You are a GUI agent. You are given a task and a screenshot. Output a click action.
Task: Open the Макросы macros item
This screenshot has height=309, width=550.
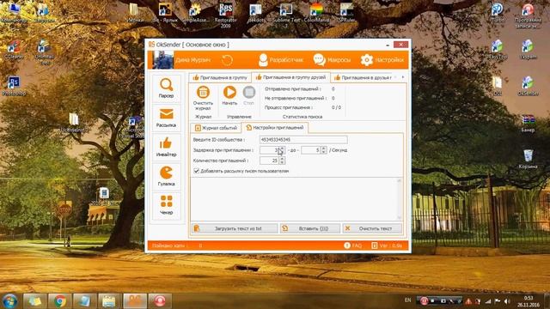332,60
